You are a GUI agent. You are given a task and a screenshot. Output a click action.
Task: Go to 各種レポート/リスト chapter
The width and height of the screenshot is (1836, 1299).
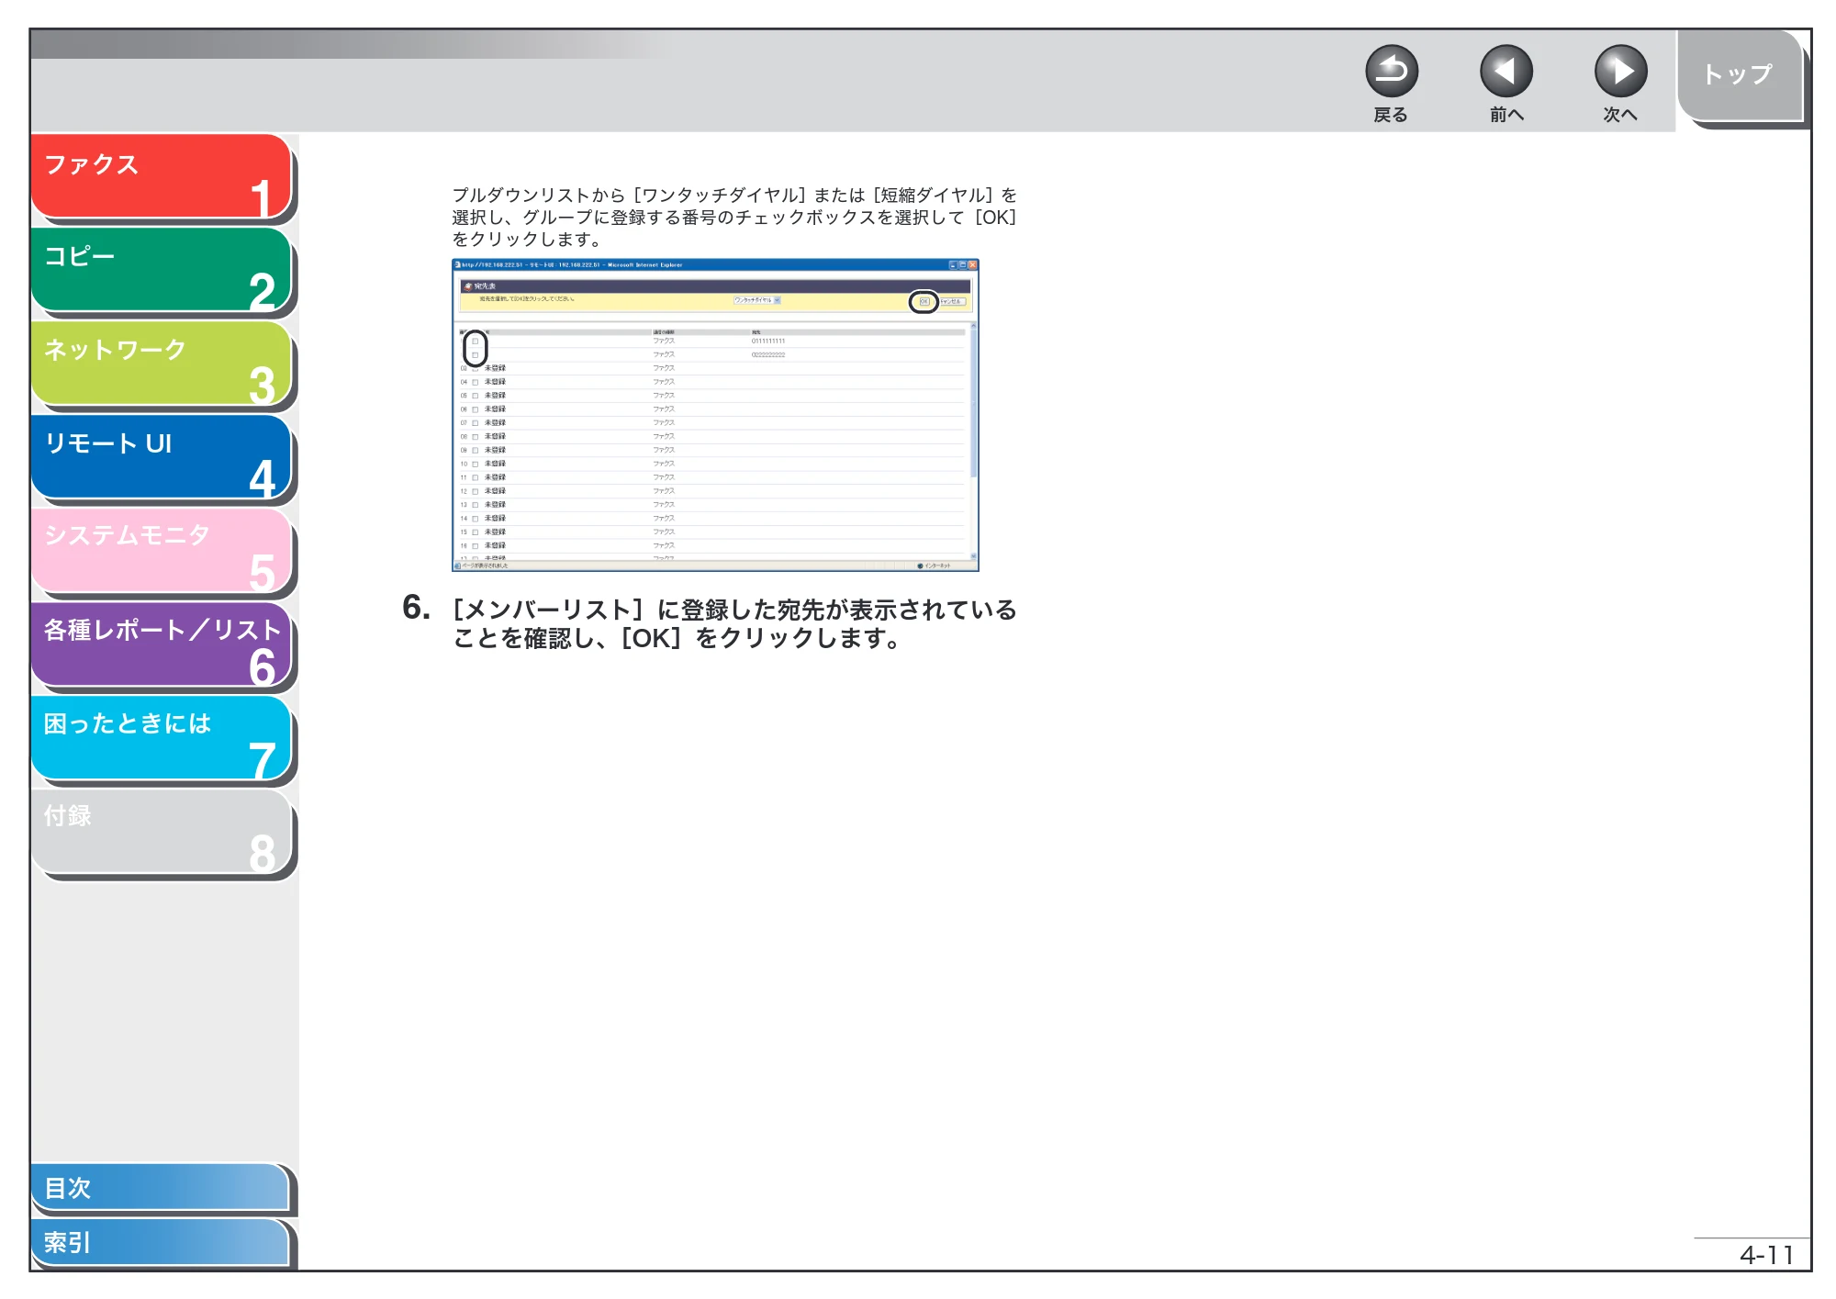[x=162, y=645]
